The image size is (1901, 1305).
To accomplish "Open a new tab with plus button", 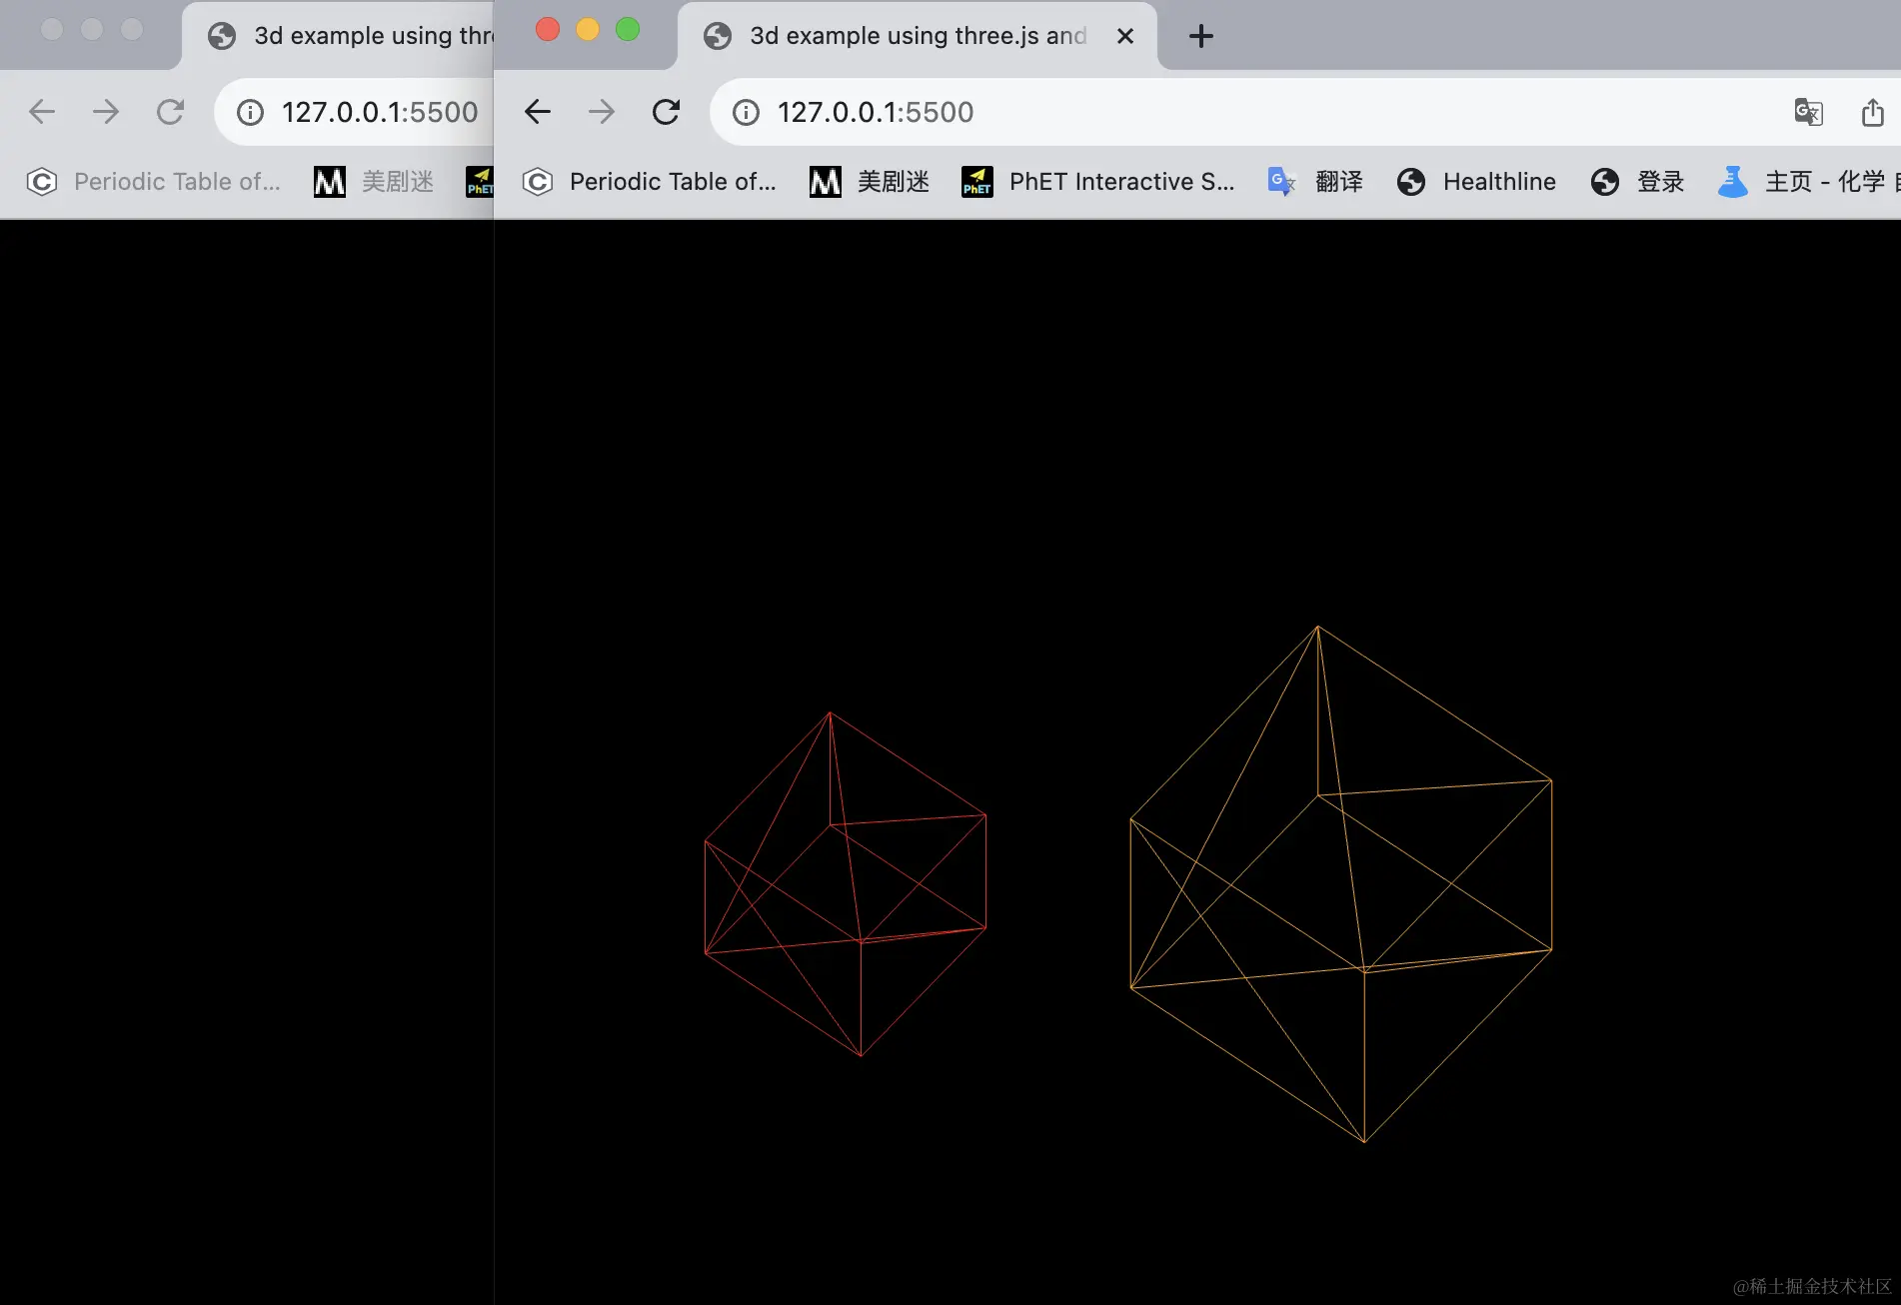I will [1201, 36].
